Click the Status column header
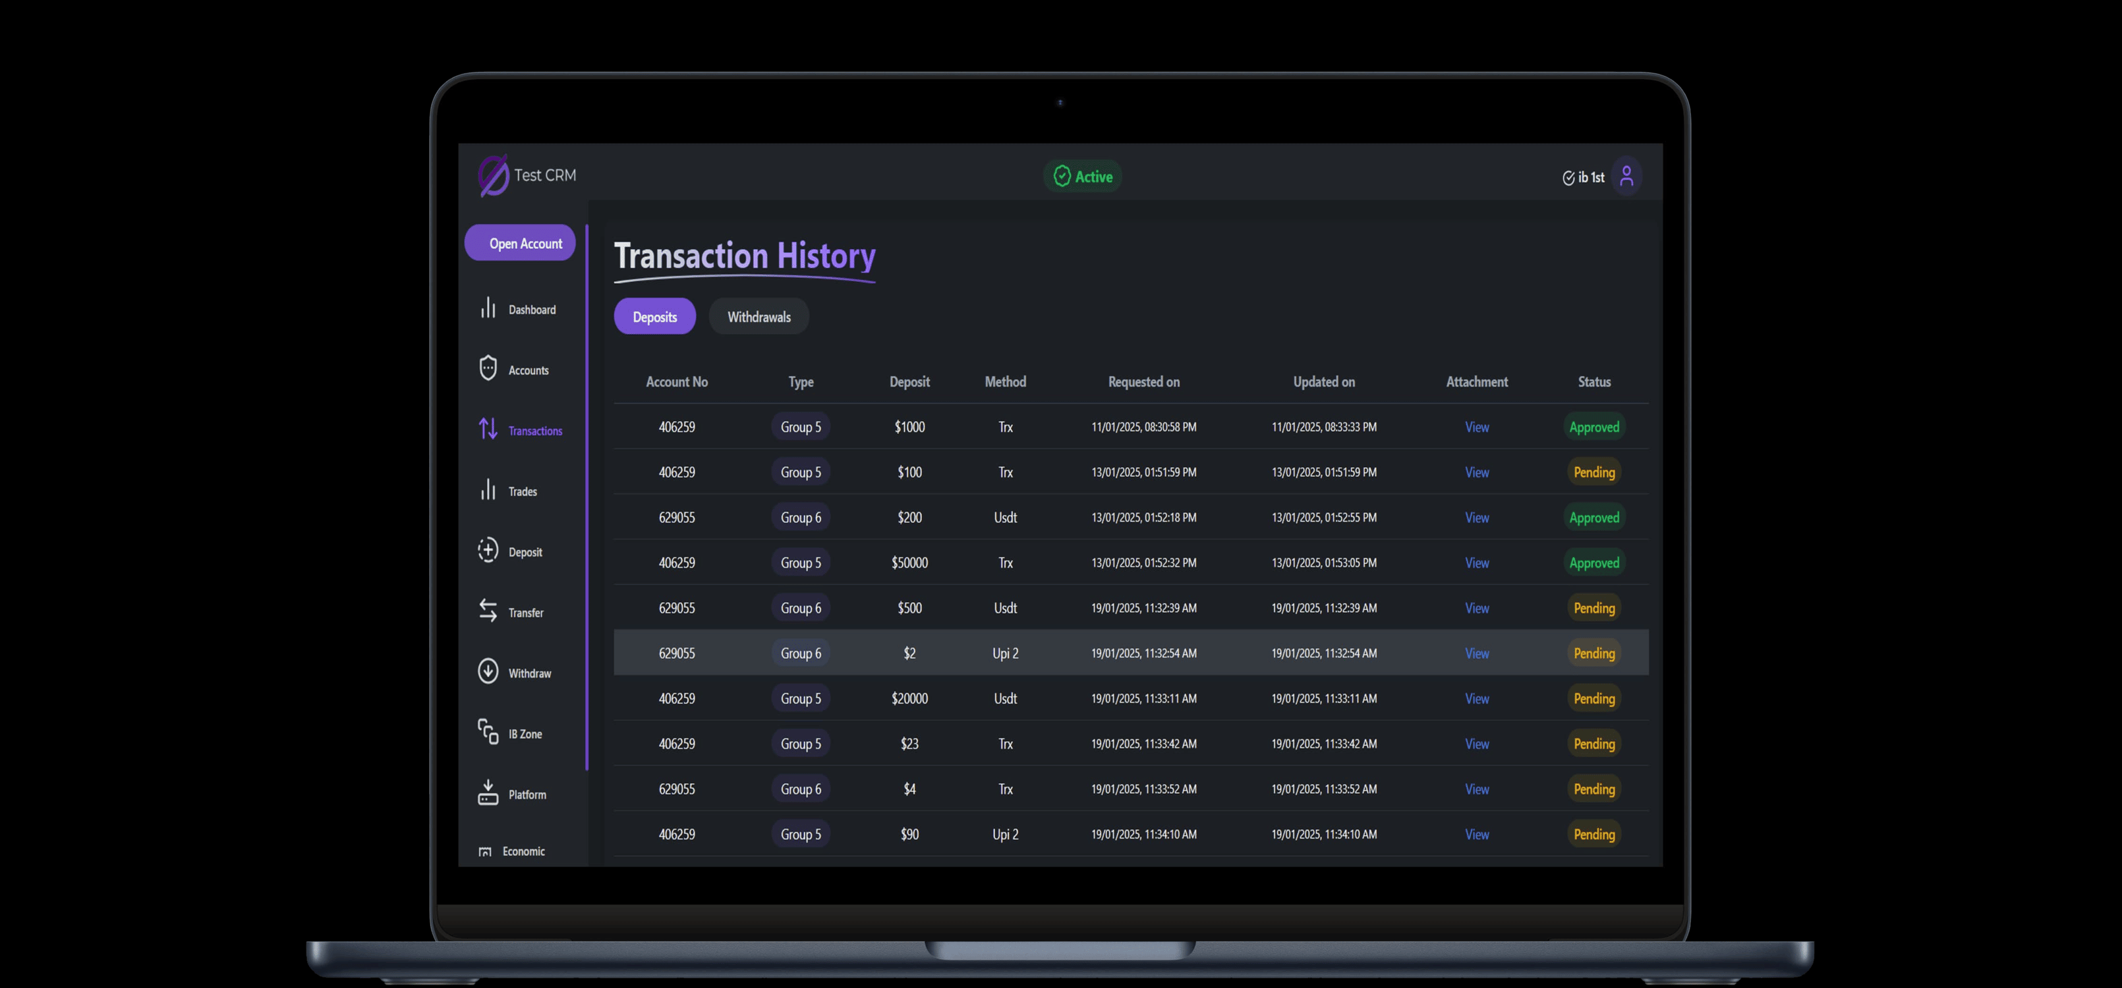Viewport: 2122px width, 988px height. 1593,382
